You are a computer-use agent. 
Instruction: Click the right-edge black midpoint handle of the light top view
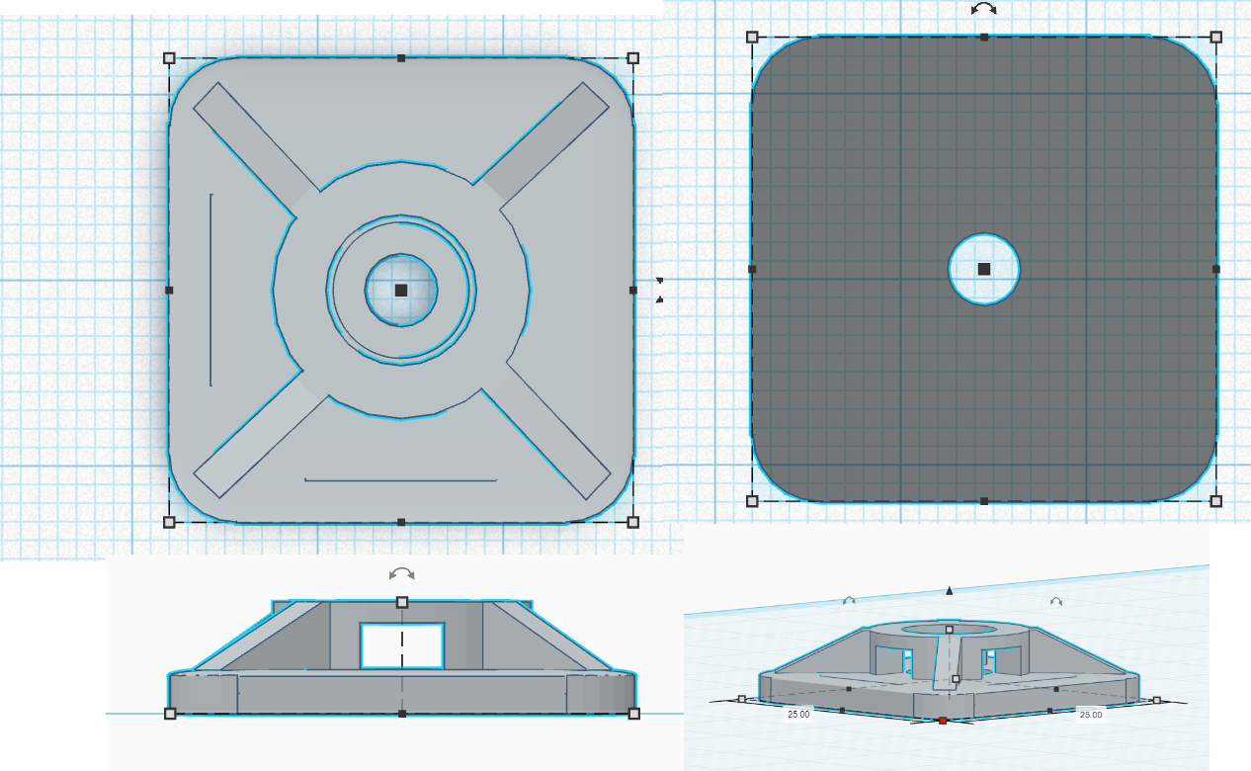(x=633, y=290)
